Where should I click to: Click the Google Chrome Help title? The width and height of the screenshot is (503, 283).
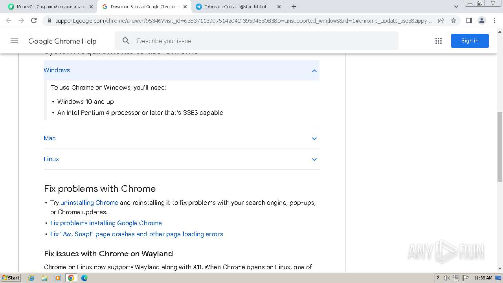62,41
